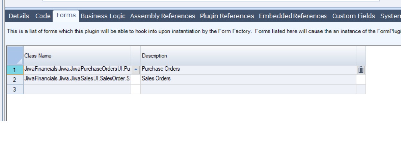Open the class name dropdown in row 1
This screenshot has width=401, height=166.
[x=136, y=70]
